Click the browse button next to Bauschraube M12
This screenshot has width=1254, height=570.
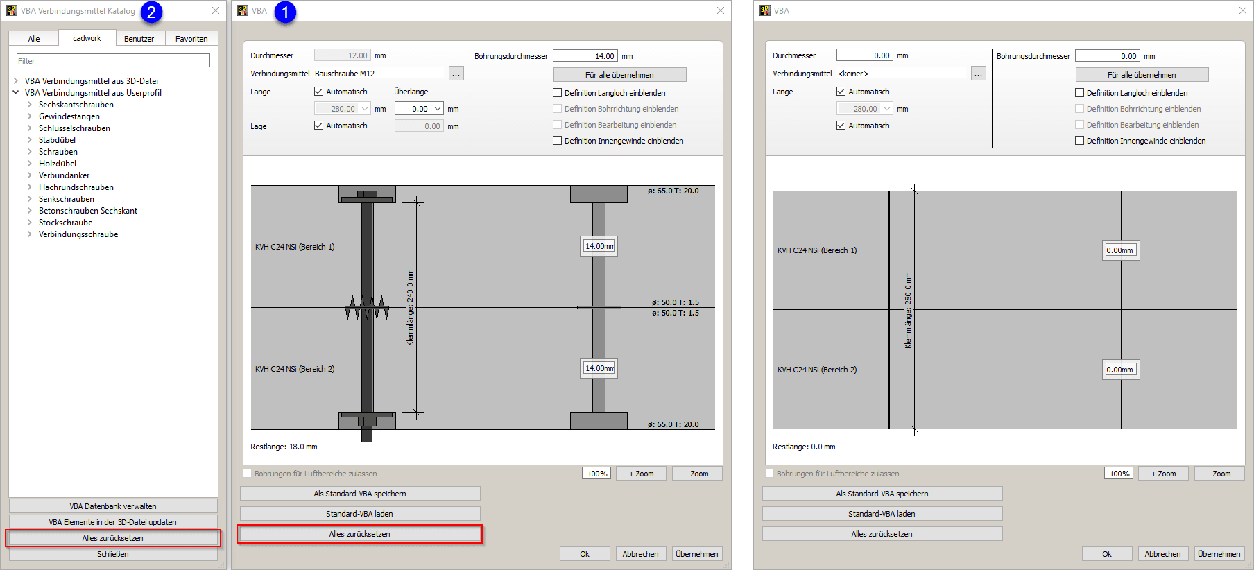click(456, 74)
